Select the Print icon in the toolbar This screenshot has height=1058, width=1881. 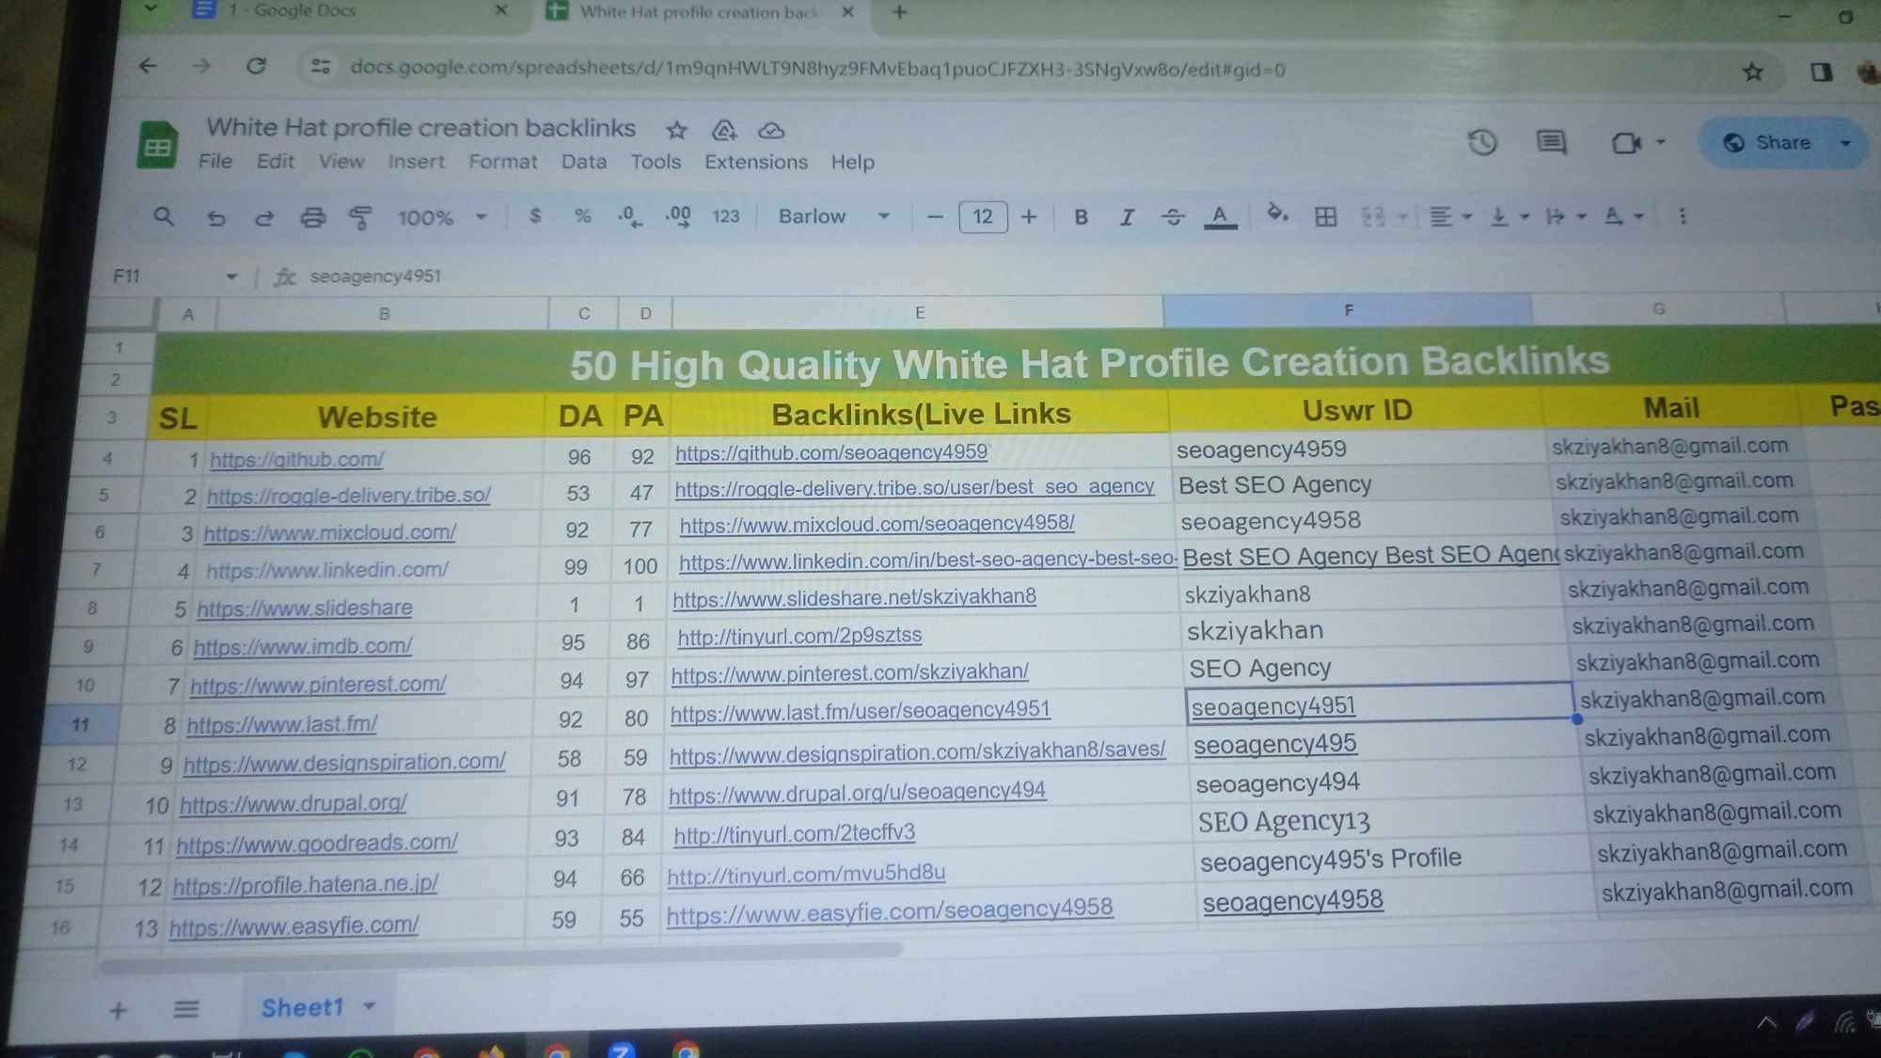click(313, 216)
